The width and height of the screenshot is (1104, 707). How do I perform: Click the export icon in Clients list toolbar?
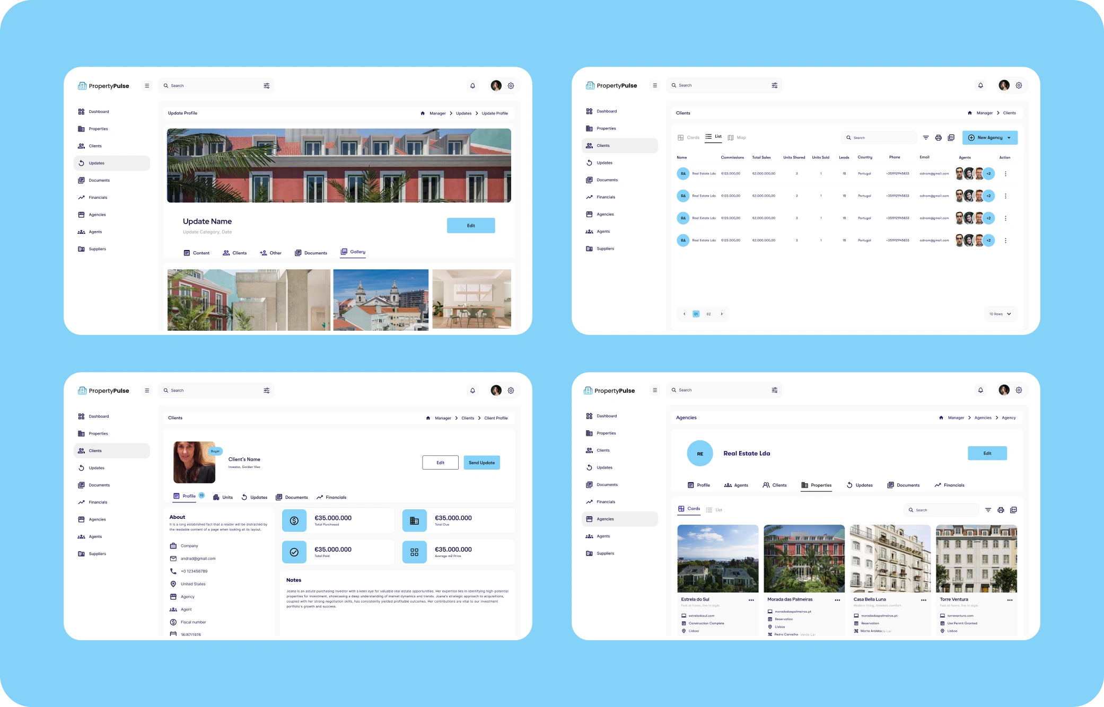pyautogui.click(x=951, y=138)
